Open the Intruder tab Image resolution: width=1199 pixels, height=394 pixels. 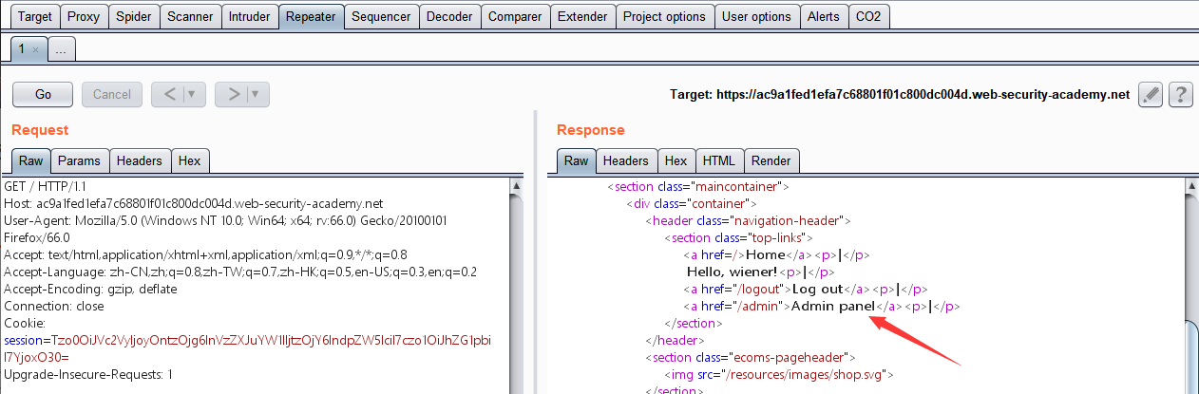pos(250,16)
